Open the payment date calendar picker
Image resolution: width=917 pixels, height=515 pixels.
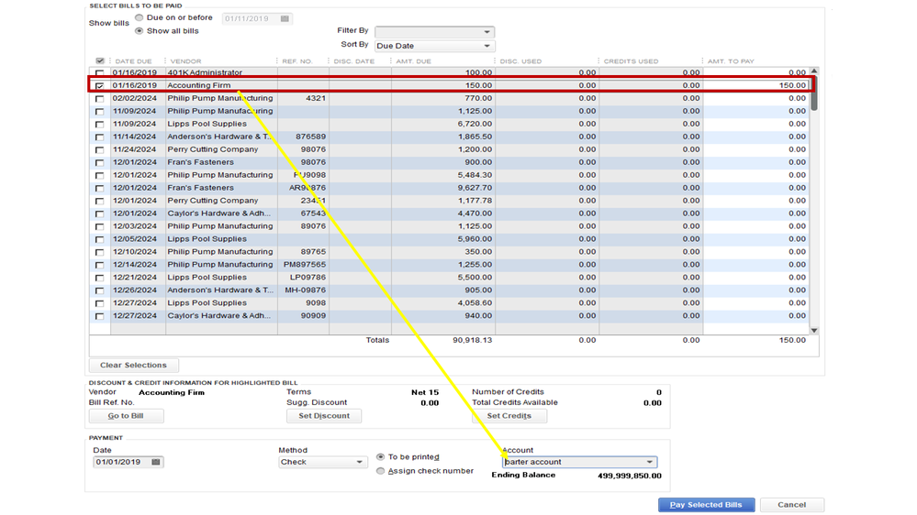coord(156,463)
